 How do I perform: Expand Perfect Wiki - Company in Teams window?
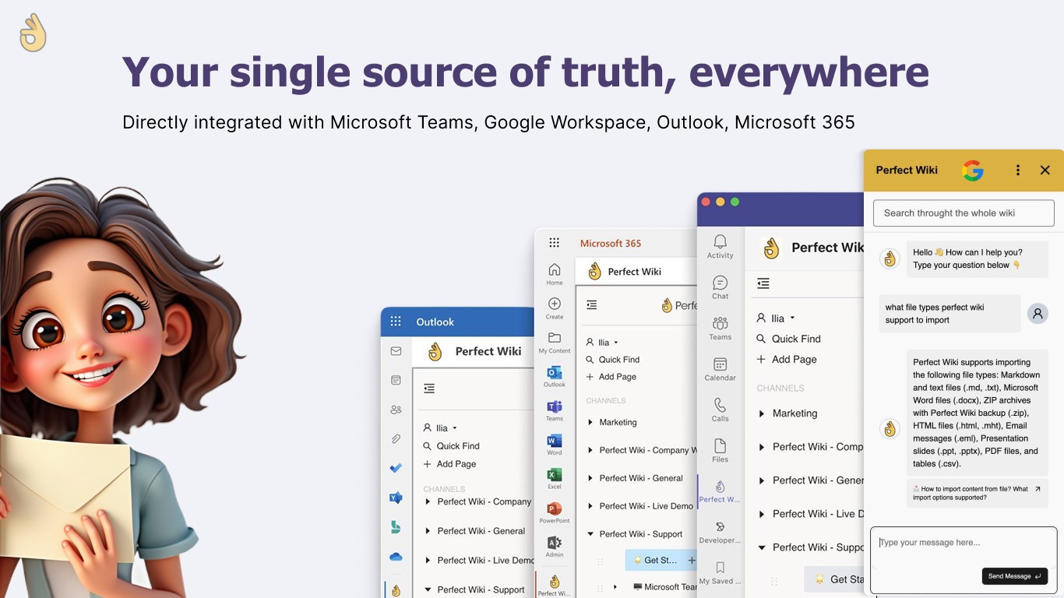pos(762,447)
